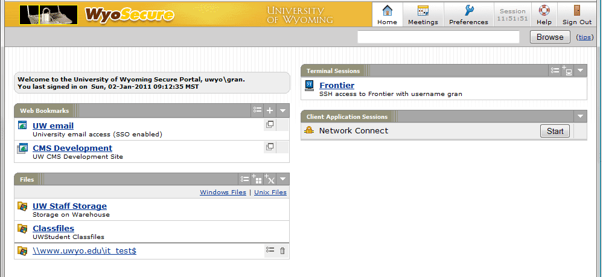The image size is (603, 277).
Task: Collapse the Terminal Sessions panel
Action: click(x=580, y=71)
